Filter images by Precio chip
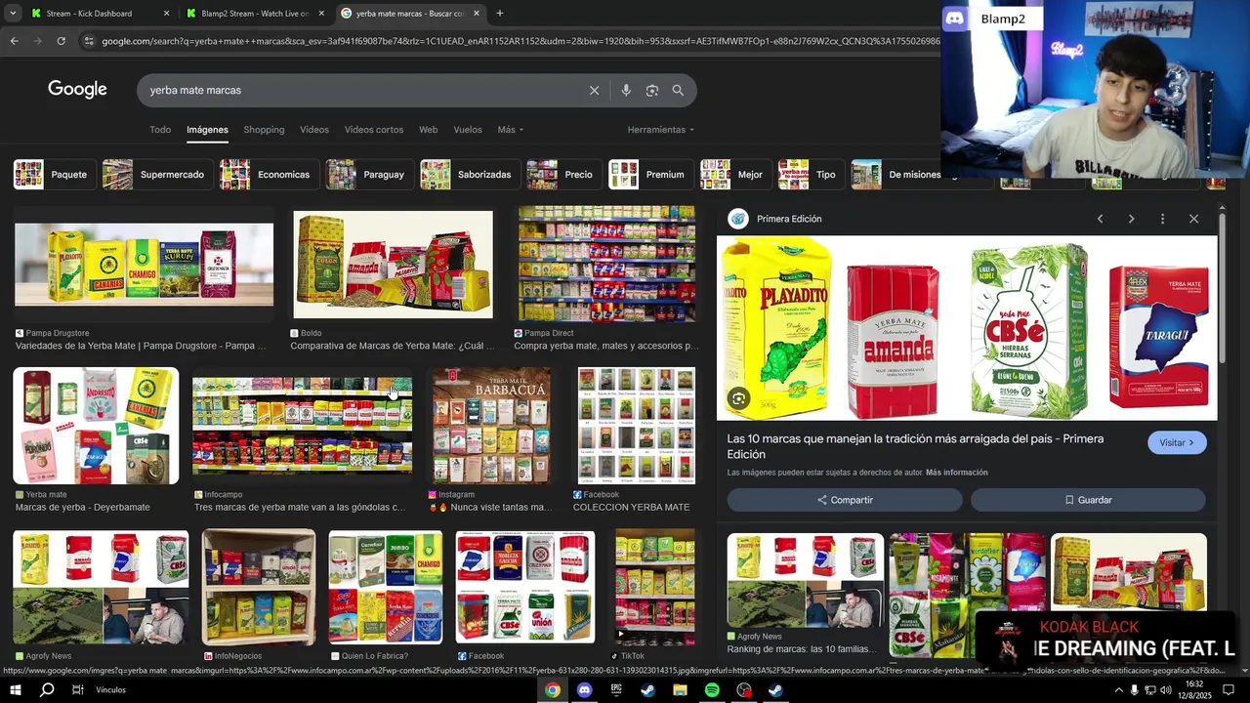This screenshot has height=703, width=1250. click(x=563, y=175)
